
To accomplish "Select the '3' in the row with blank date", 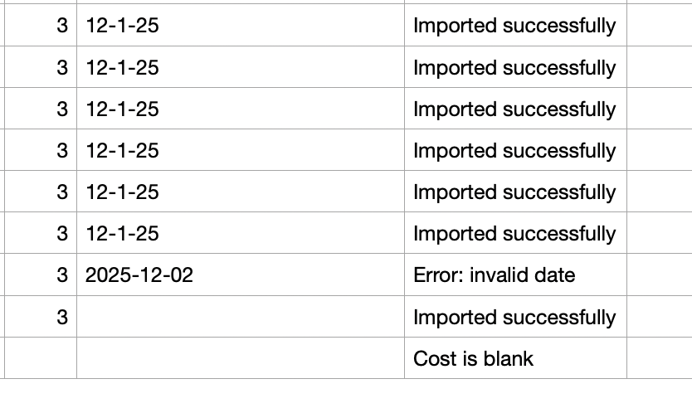I will pyautogui.click(x=61, y=317).
